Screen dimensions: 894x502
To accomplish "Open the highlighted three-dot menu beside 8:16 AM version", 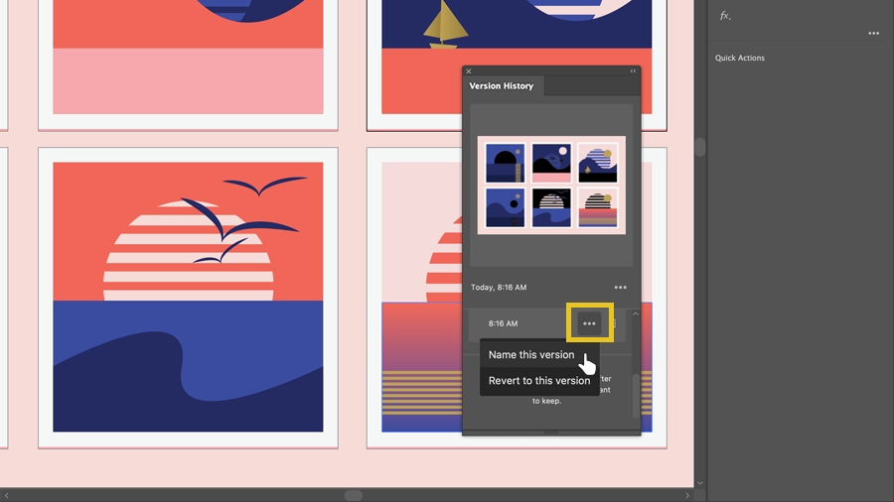I will 589,323.
